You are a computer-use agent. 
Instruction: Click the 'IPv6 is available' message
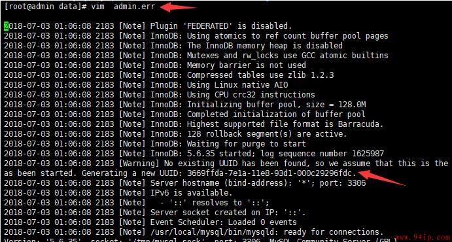click(x=191, y=193)
